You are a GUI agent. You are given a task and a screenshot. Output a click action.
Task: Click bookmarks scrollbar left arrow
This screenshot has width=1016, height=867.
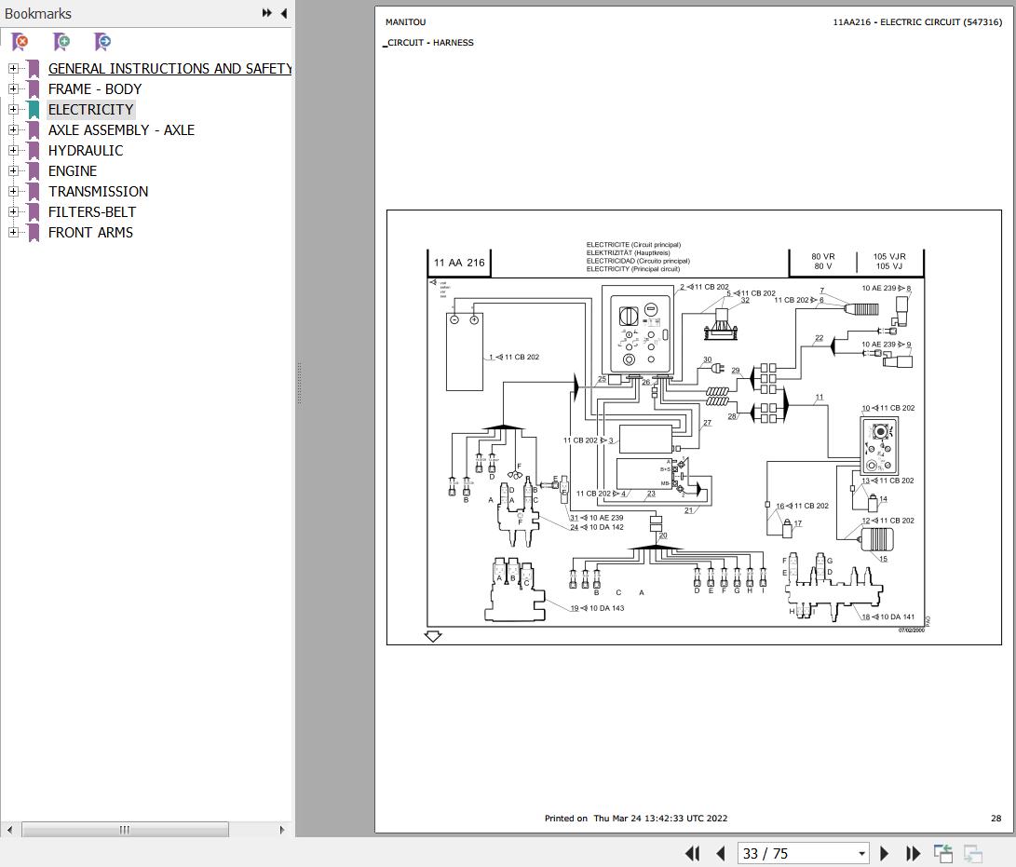[9, 830]
